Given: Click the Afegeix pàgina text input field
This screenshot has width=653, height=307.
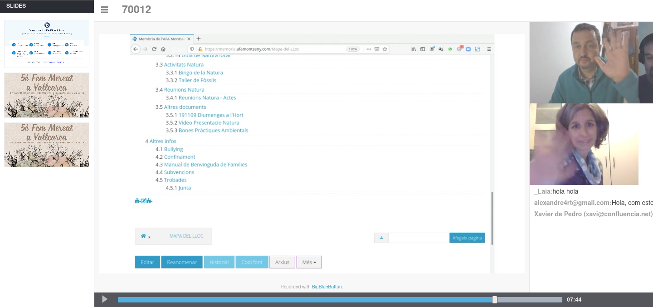Looking at the screenshot, I should [419, 238].
